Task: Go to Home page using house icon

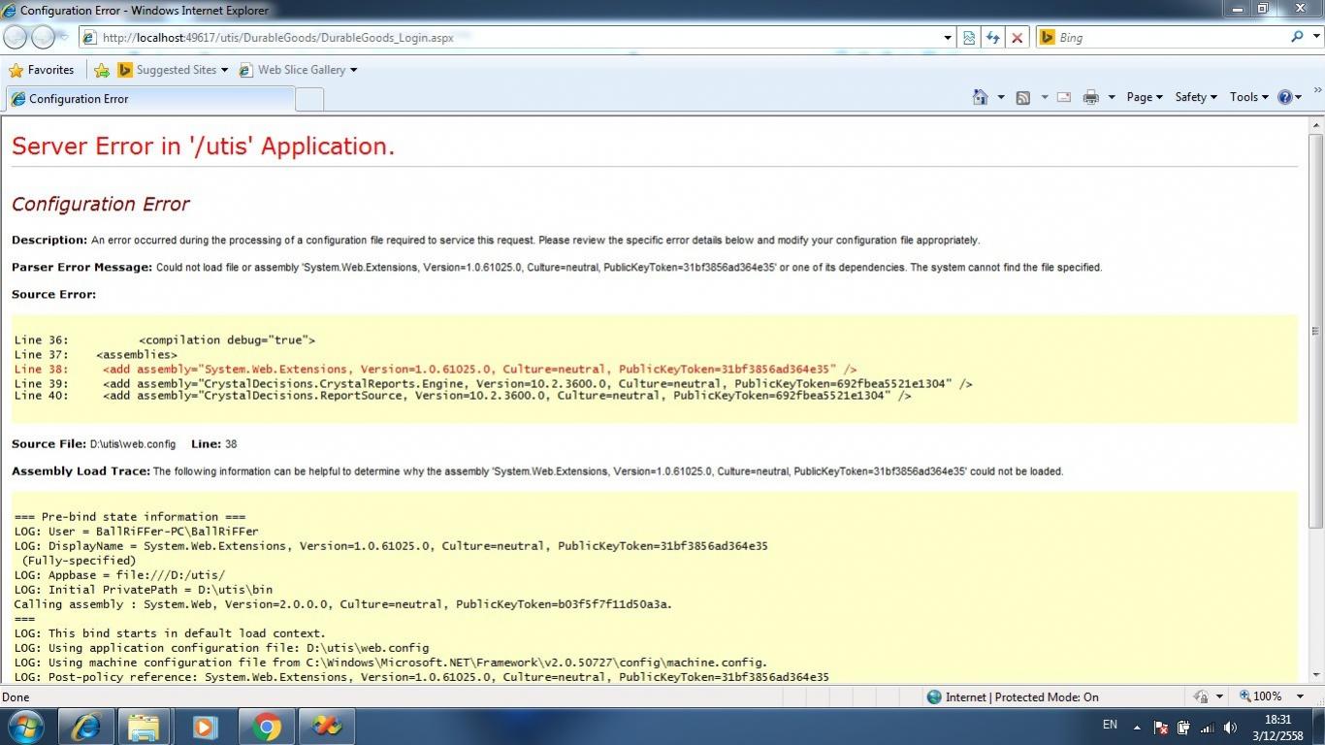Action: 980,97
